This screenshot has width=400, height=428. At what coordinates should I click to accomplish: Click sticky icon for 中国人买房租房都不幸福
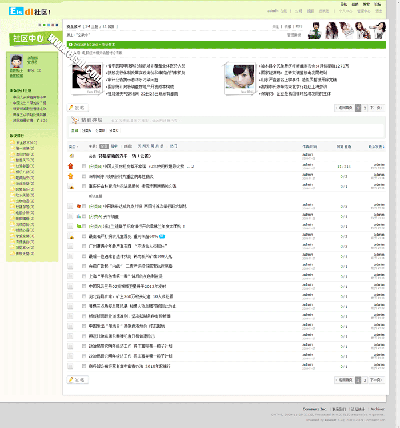tap(71, 166)
